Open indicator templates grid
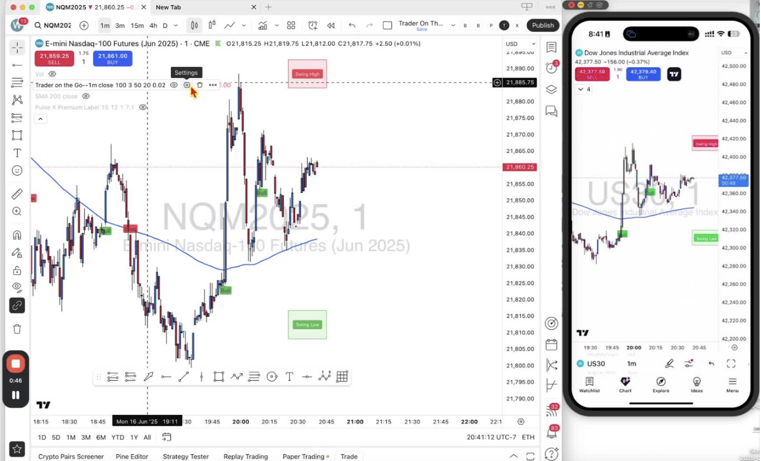 point(291,25)
